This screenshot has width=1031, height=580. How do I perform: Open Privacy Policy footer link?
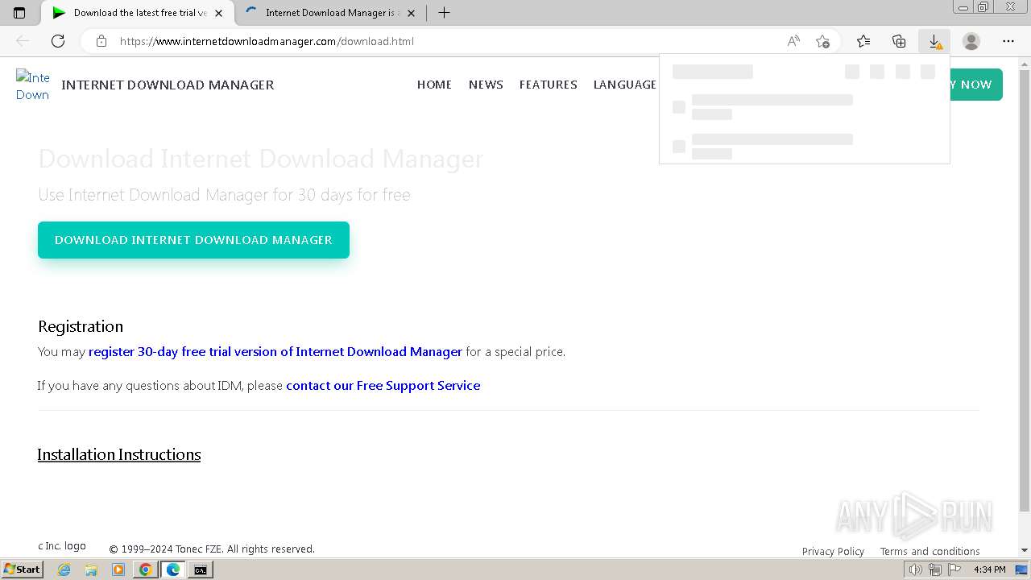coord(833,551)
